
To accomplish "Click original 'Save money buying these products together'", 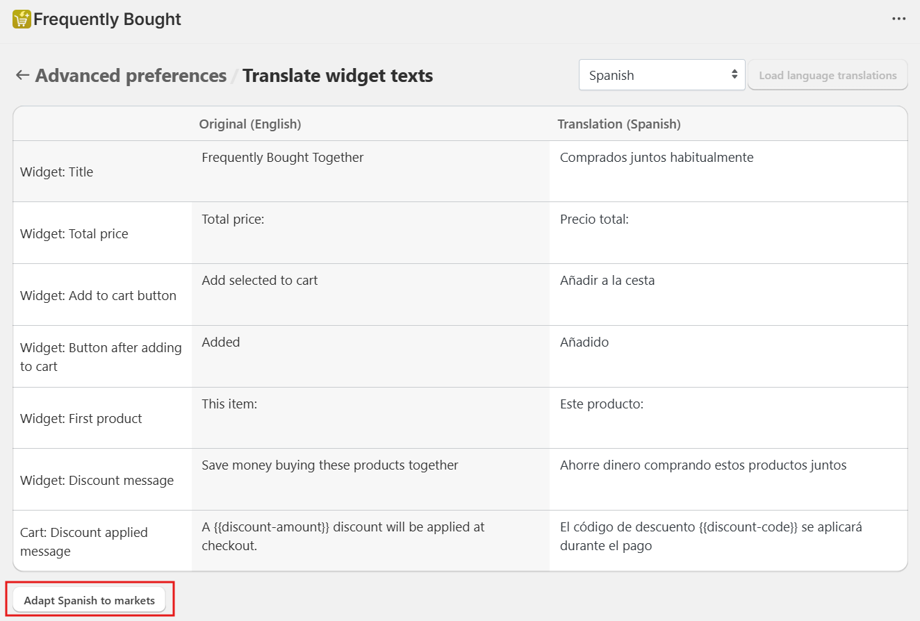I will click(x=330, y=465).
